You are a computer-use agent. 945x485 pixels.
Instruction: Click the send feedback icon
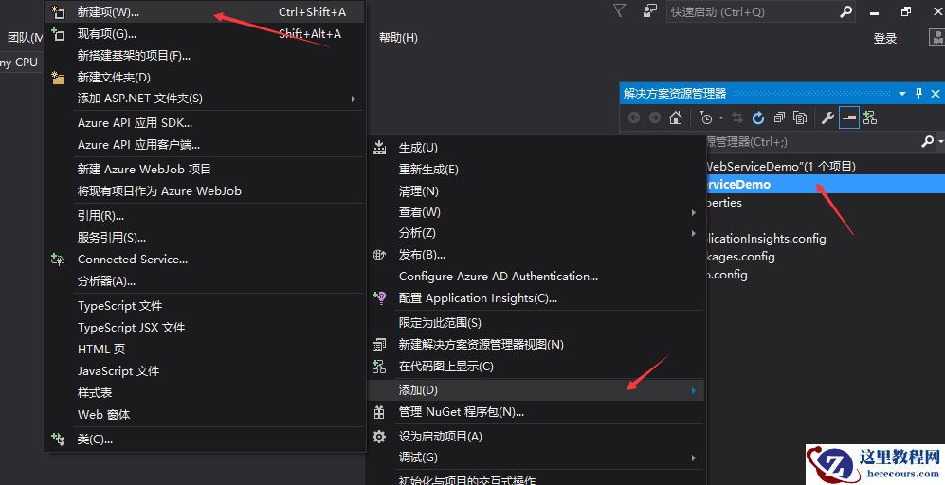[649, 10]
